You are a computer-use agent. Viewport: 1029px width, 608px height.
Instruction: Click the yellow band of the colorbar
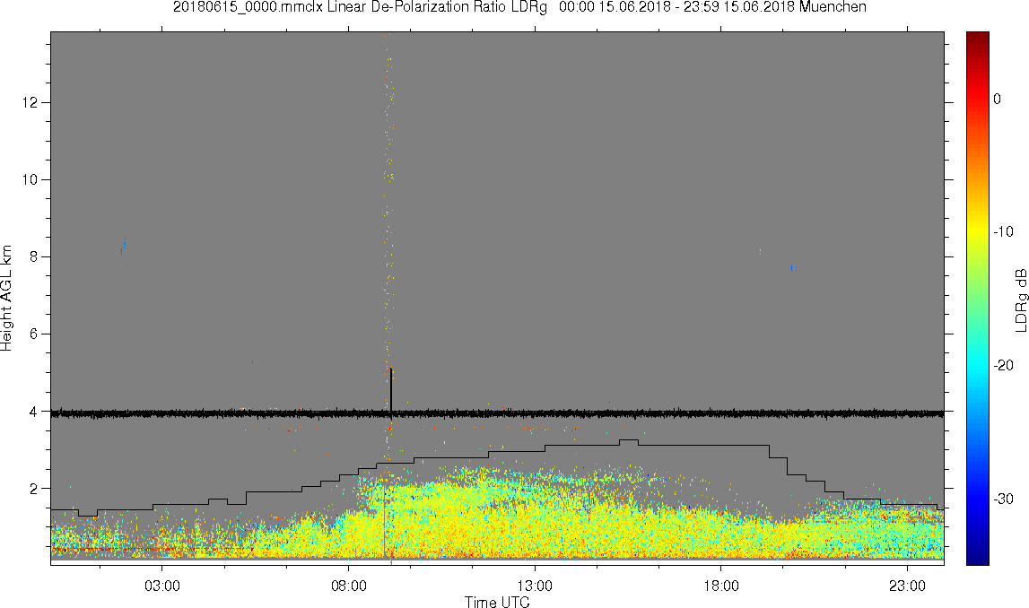(977, 230)
